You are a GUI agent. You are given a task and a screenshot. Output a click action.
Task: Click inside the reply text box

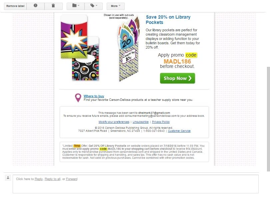136,184
